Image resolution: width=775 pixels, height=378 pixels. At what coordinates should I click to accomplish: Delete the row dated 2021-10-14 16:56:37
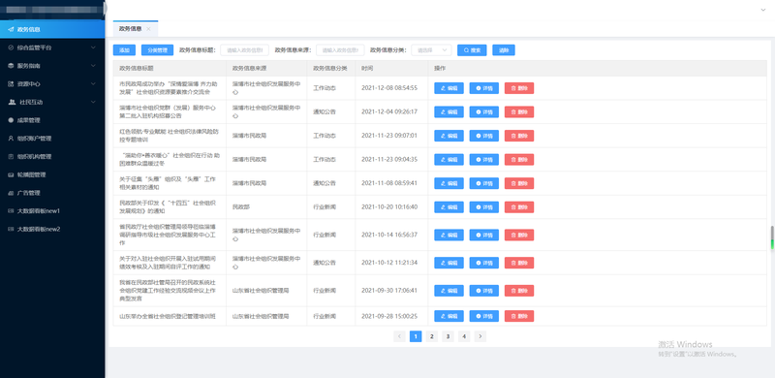tap(519, 235)
